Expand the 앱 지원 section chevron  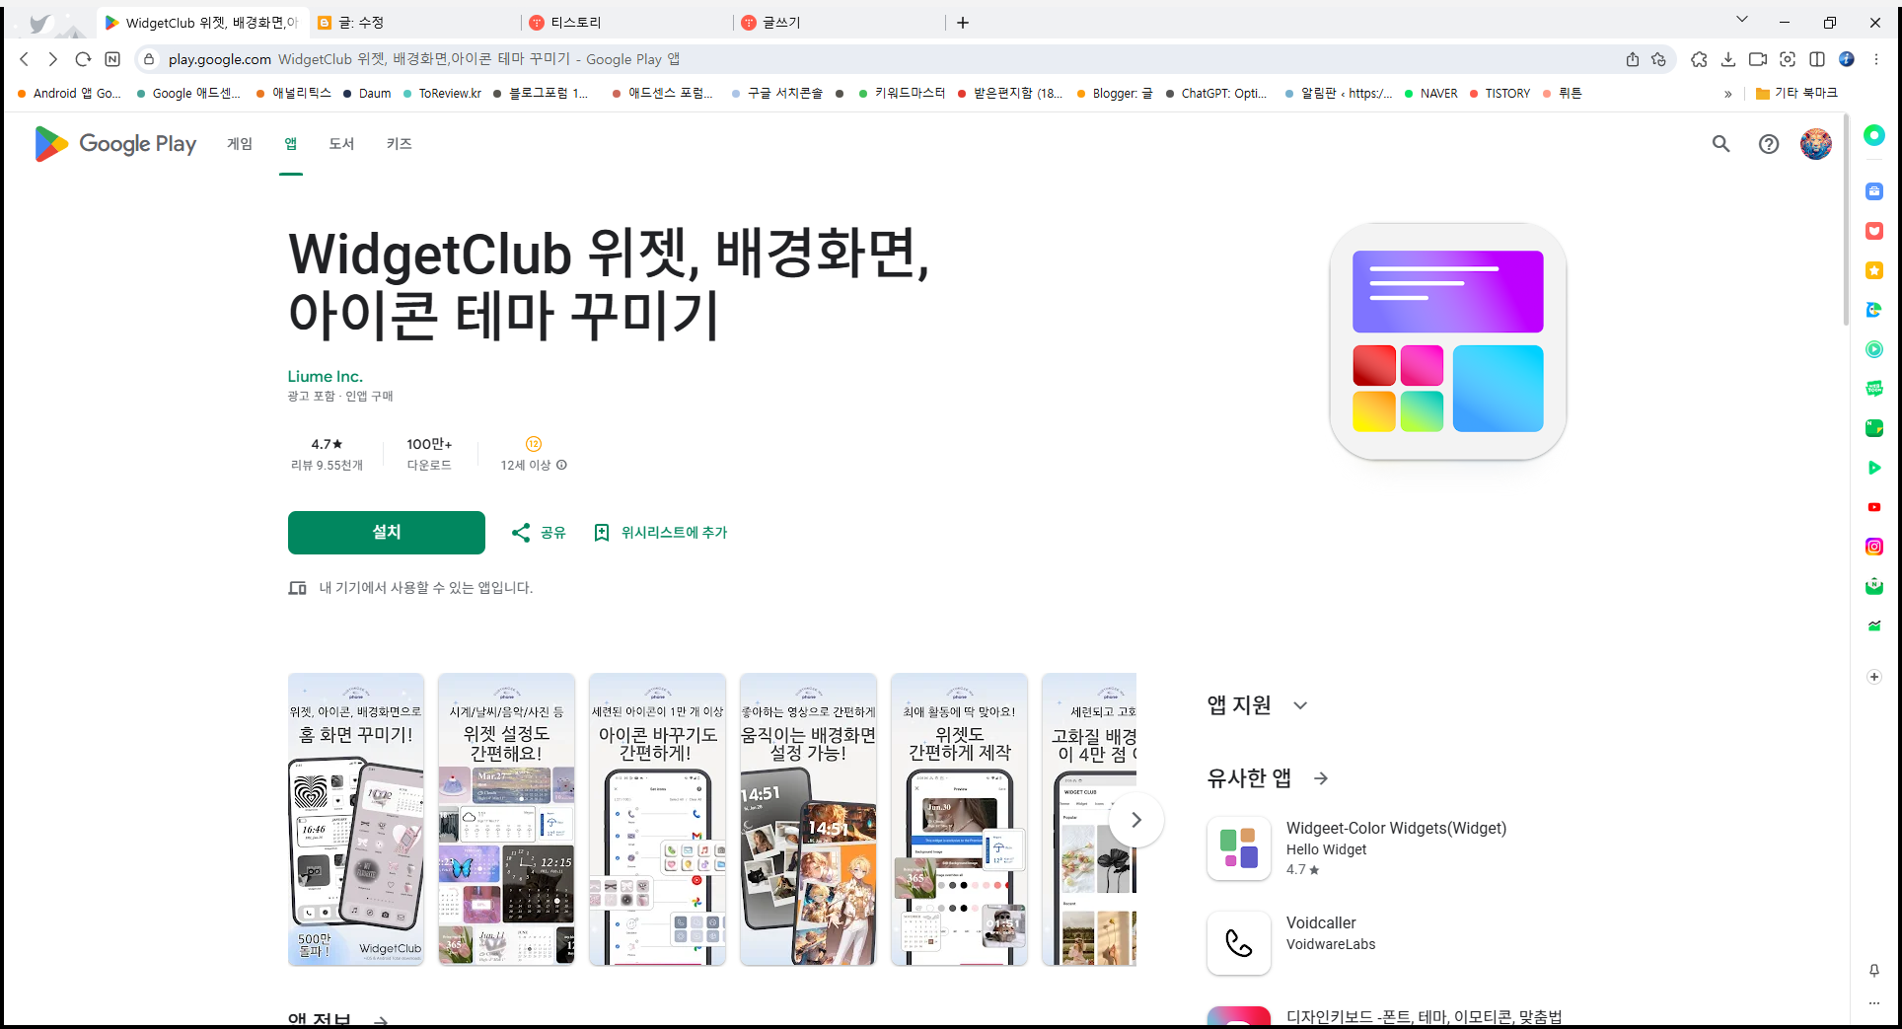(1300, 705)
